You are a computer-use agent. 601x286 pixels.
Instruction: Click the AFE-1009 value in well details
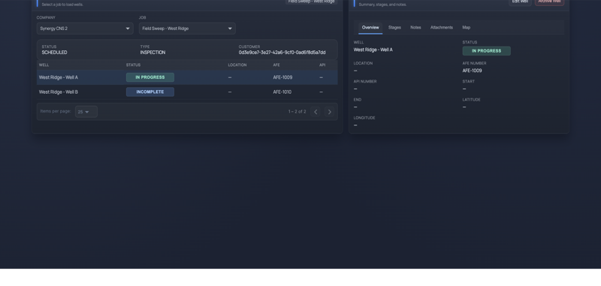click(x=473, y=71)
